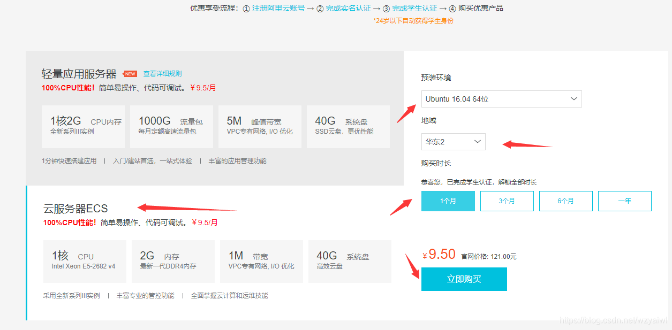The image size is (672, 330).
Task: Click the 40G 系统盘 SSD云盘 card
Action: (348, 127)
